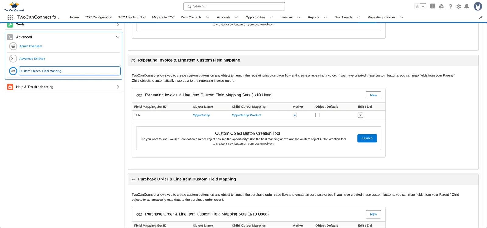Screen dimensions: 487x228
Task: Expand the Tools sidebar section chevron
Action: point(117,25)
